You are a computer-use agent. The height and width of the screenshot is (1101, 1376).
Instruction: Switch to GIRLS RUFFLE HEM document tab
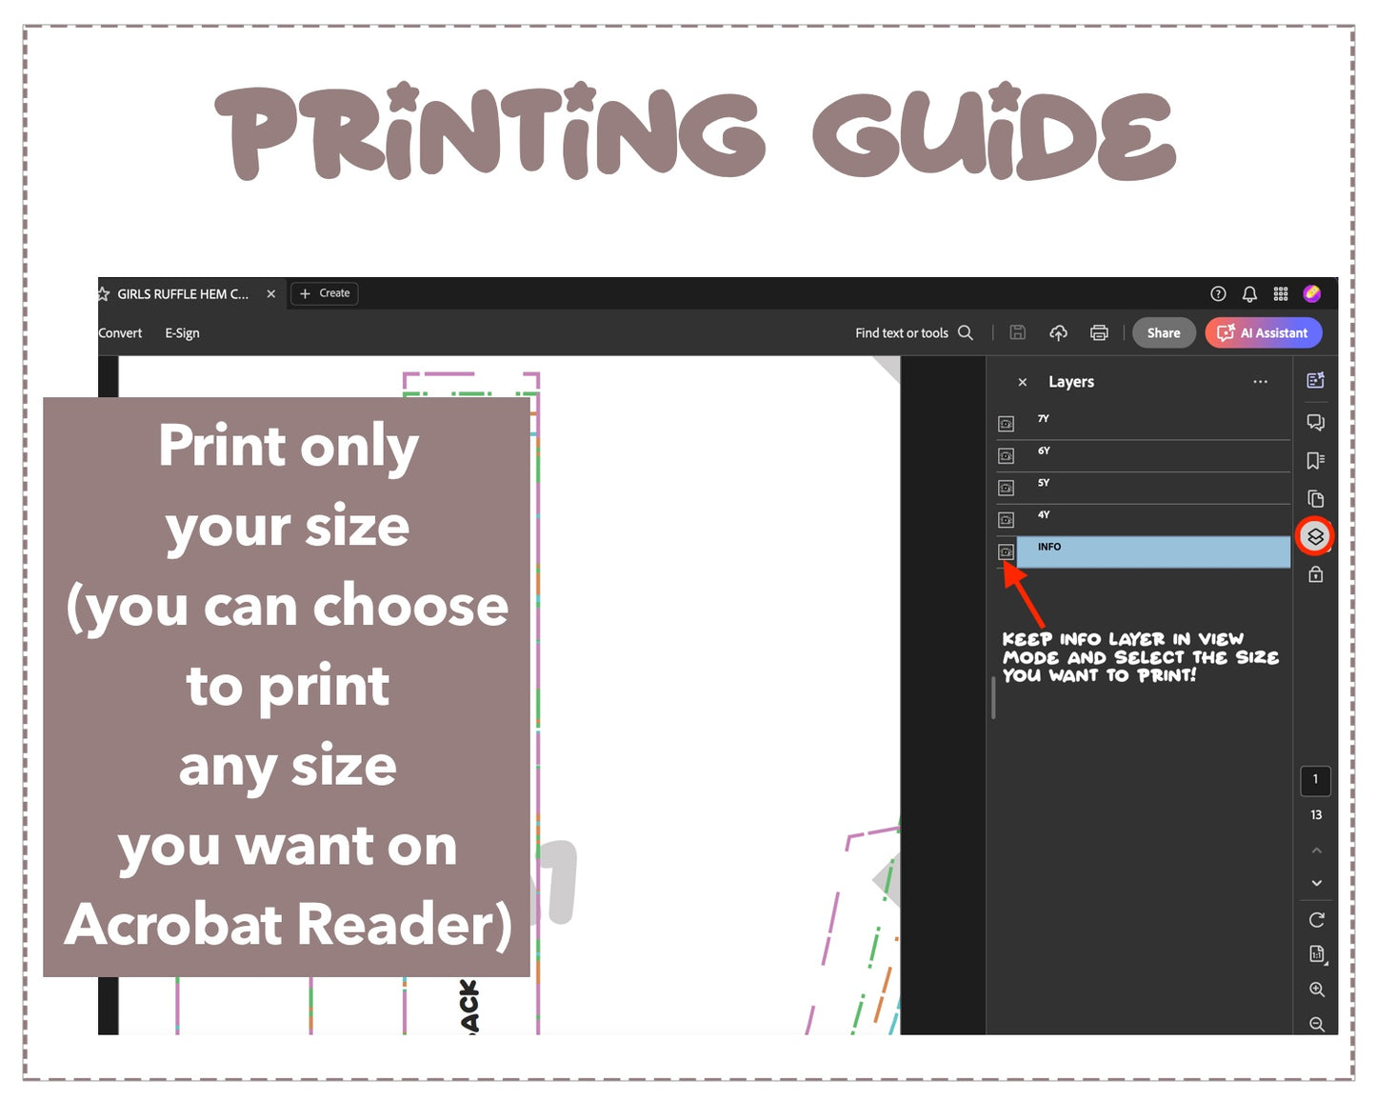(182, 294)
